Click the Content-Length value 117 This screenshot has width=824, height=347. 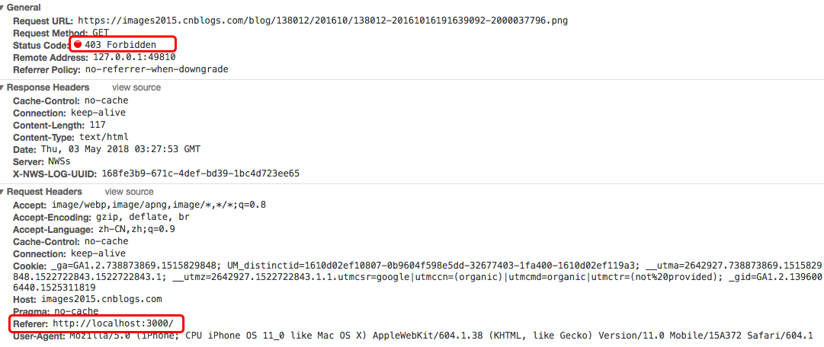(97, 125)
